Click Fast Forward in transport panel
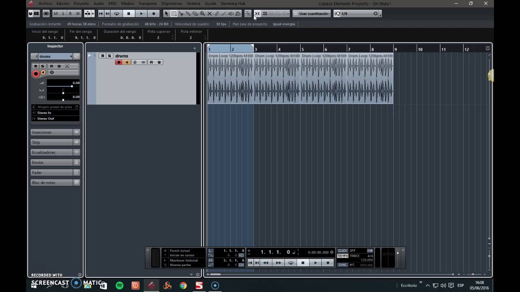 pyautogui.click(x=278, y=263)
